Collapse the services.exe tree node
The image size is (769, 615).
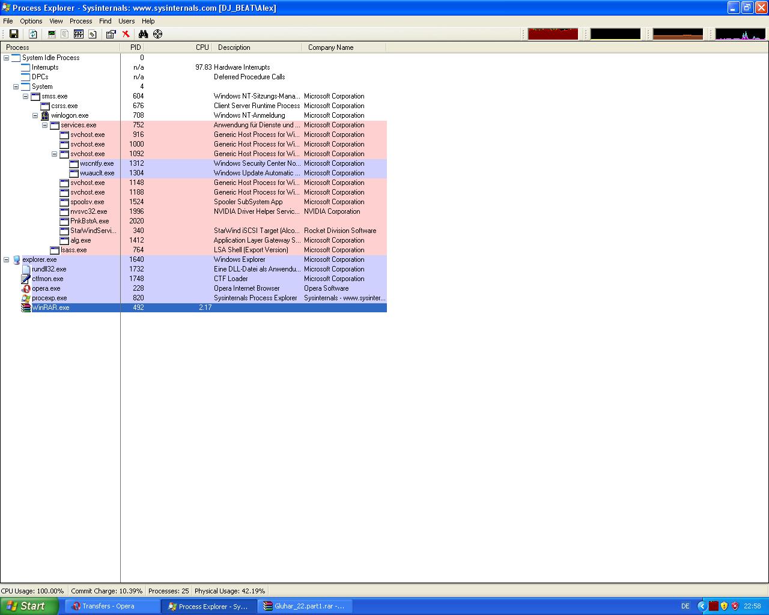click(x=45, y=125)
